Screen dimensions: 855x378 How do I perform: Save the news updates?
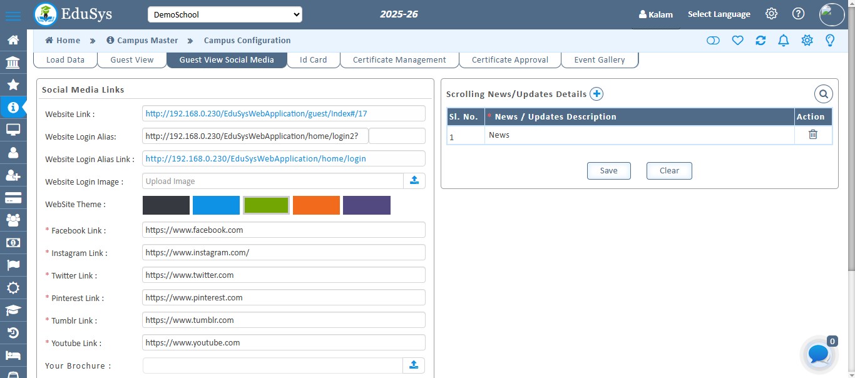pyautogui.click(x=608, y=170)
